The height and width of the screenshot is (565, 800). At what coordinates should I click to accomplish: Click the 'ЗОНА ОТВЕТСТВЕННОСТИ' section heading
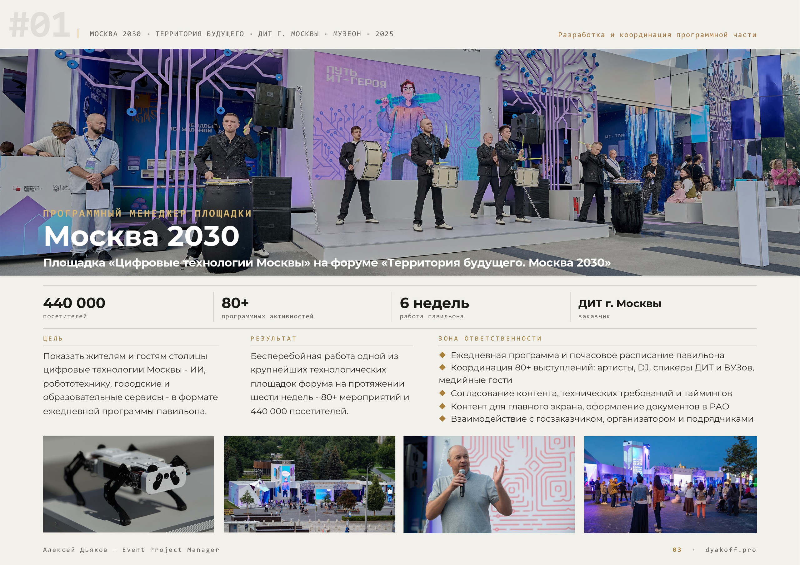tap(490, 339)
